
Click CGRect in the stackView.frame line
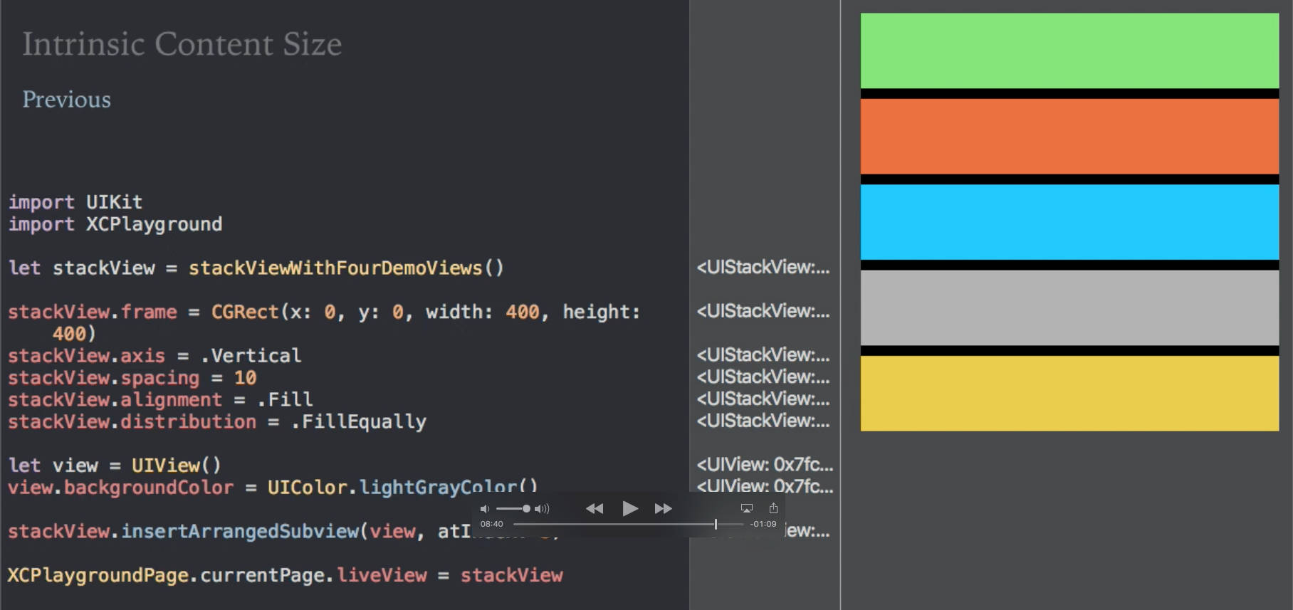(245, 312)
